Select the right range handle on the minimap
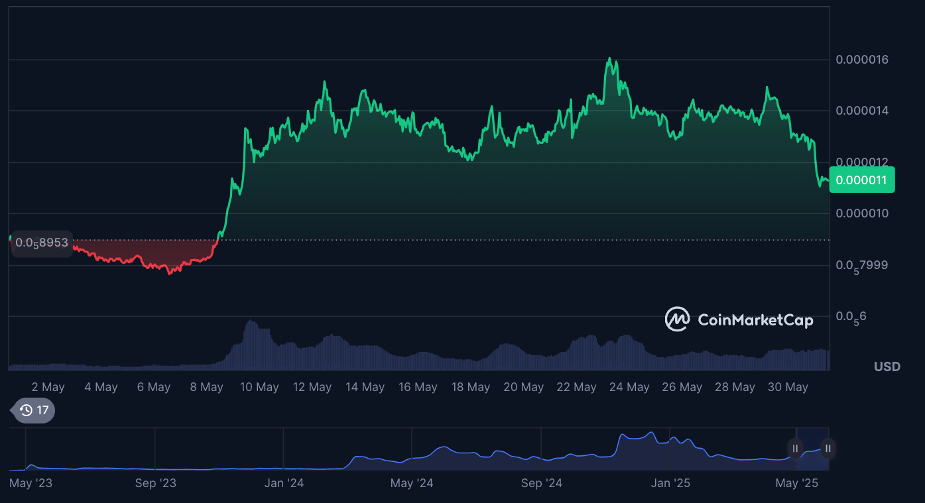This screenshot has height=503, width=925. 828,449
